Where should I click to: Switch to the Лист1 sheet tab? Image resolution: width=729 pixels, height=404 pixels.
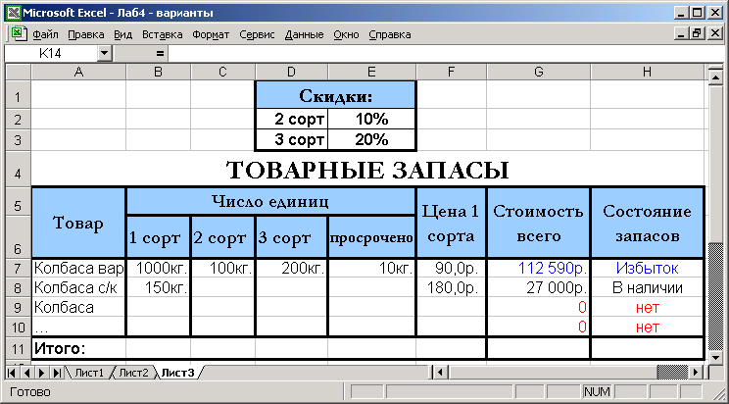89,373
